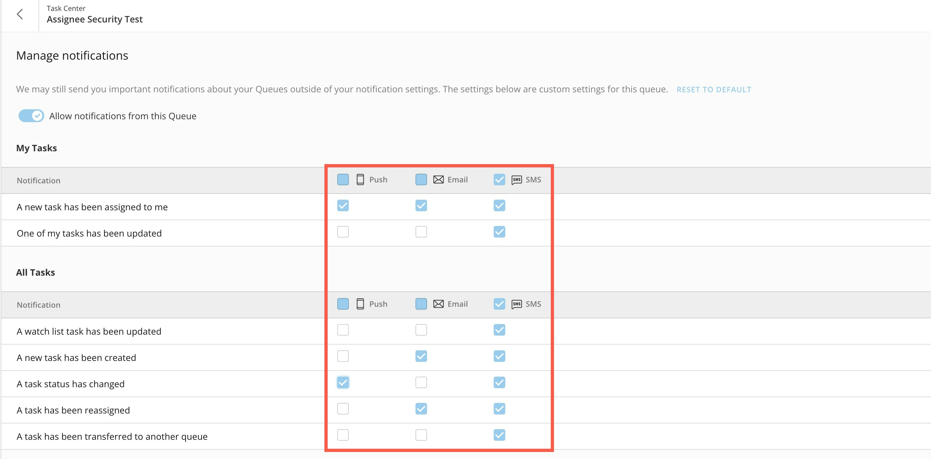This screenshot has height=459, width=931.
Task: Click RESET TO DEFAULT link
Action: pos(713,90)
